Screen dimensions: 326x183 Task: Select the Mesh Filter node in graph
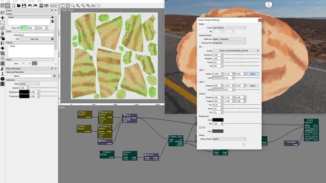tap(130, 156)
